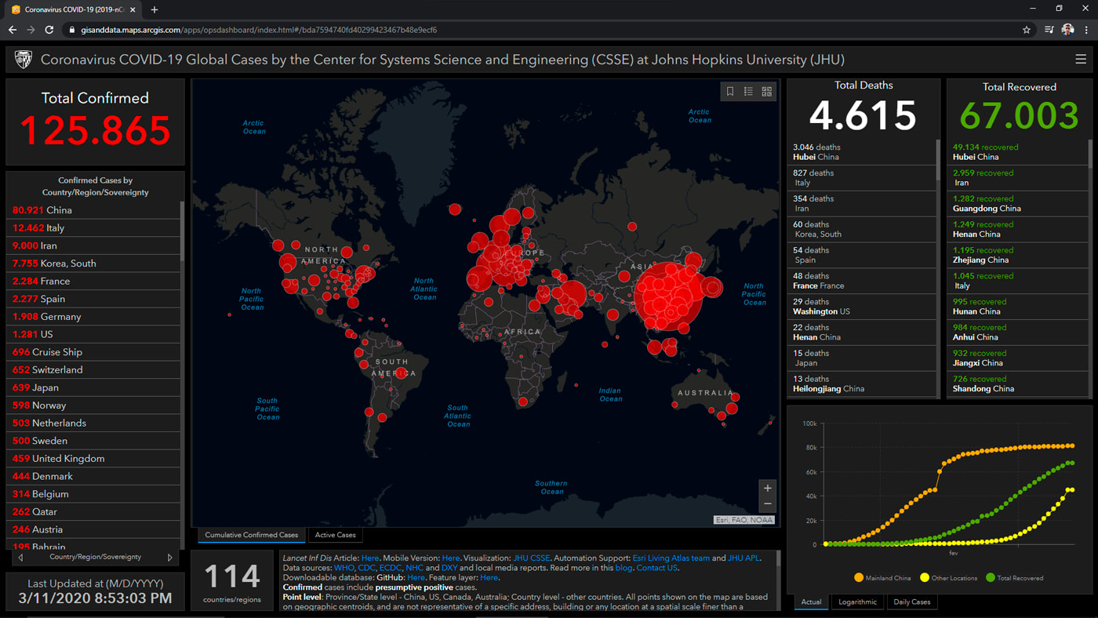Open the ECDC data source link
This screenshot has height=618, width=1098.
coord(391,568)
